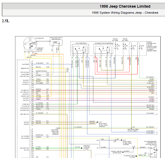
Task: Click the 'FUSED B(+)' pin label
Action: pyautogui.click(x=26, y=104)
